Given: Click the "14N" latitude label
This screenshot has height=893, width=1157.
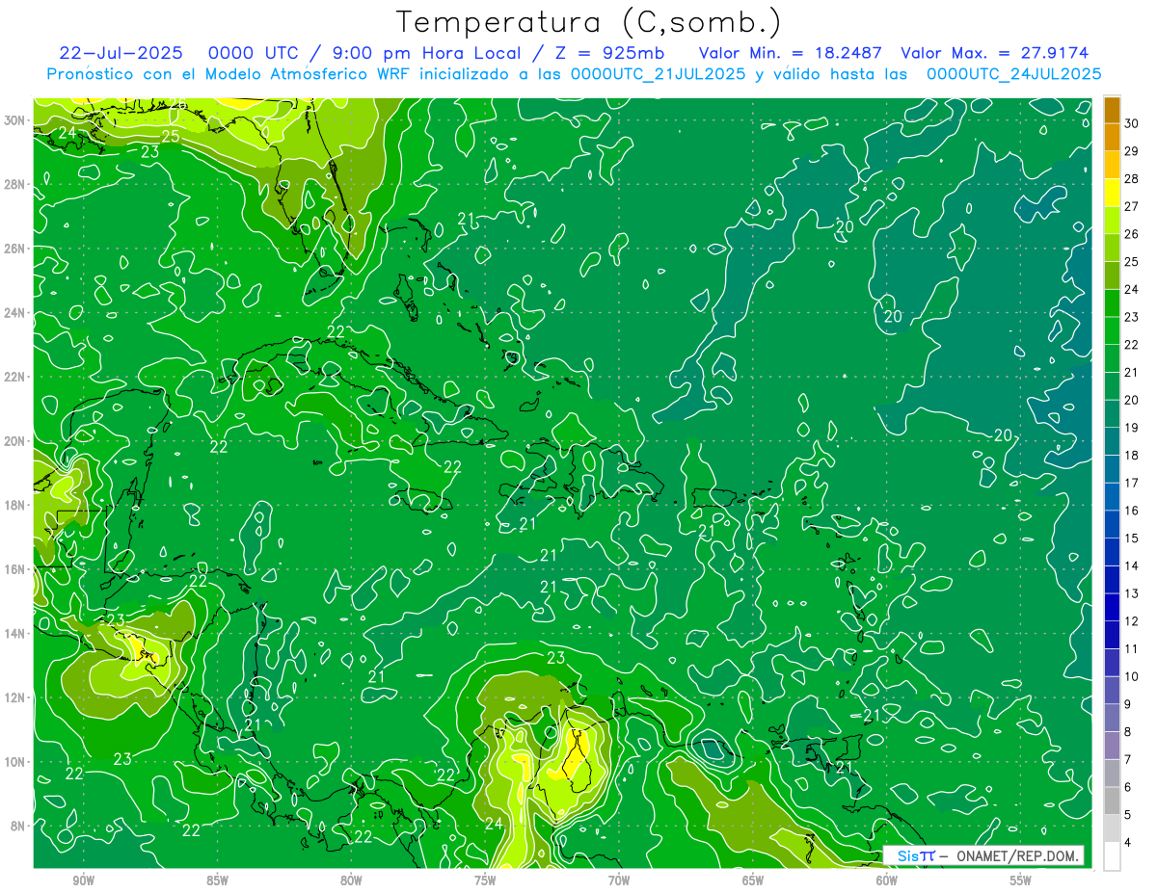Looking at the screenshot, I should point(15,634).
